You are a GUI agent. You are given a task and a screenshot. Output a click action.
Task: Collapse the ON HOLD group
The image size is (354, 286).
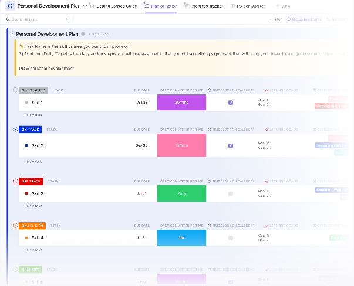[x=15, y=225]
